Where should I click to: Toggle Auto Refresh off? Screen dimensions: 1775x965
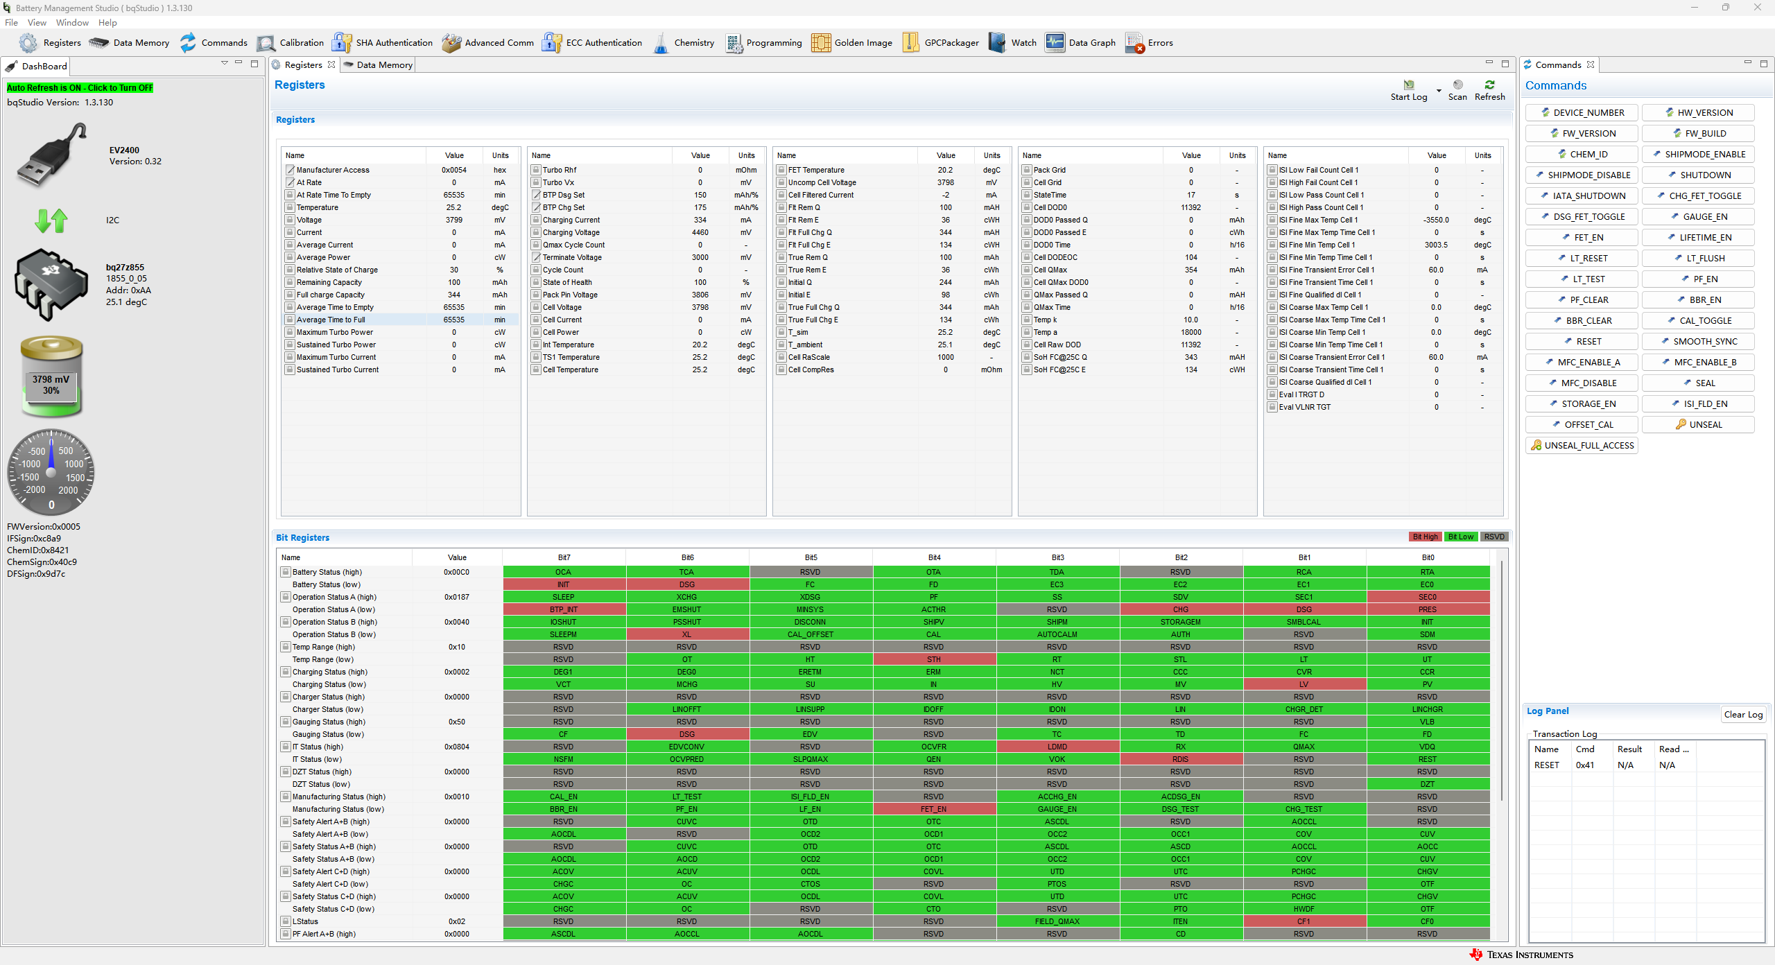[x=80, y=88]
